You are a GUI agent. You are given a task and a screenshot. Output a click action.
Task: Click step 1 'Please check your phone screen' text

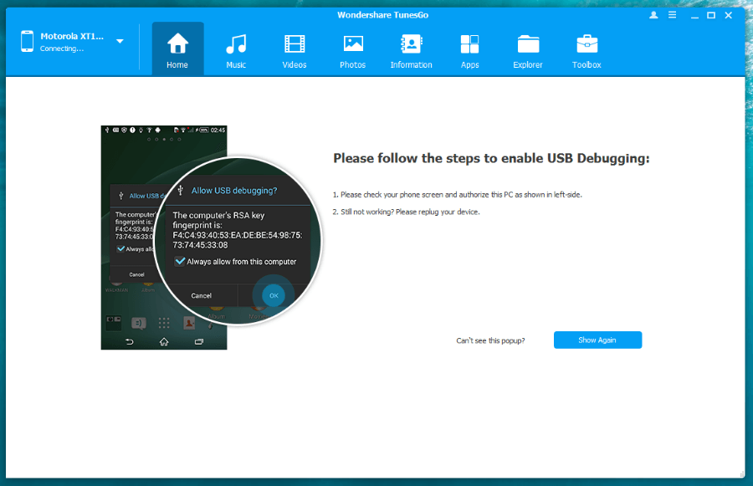click(x=457, y=195)
